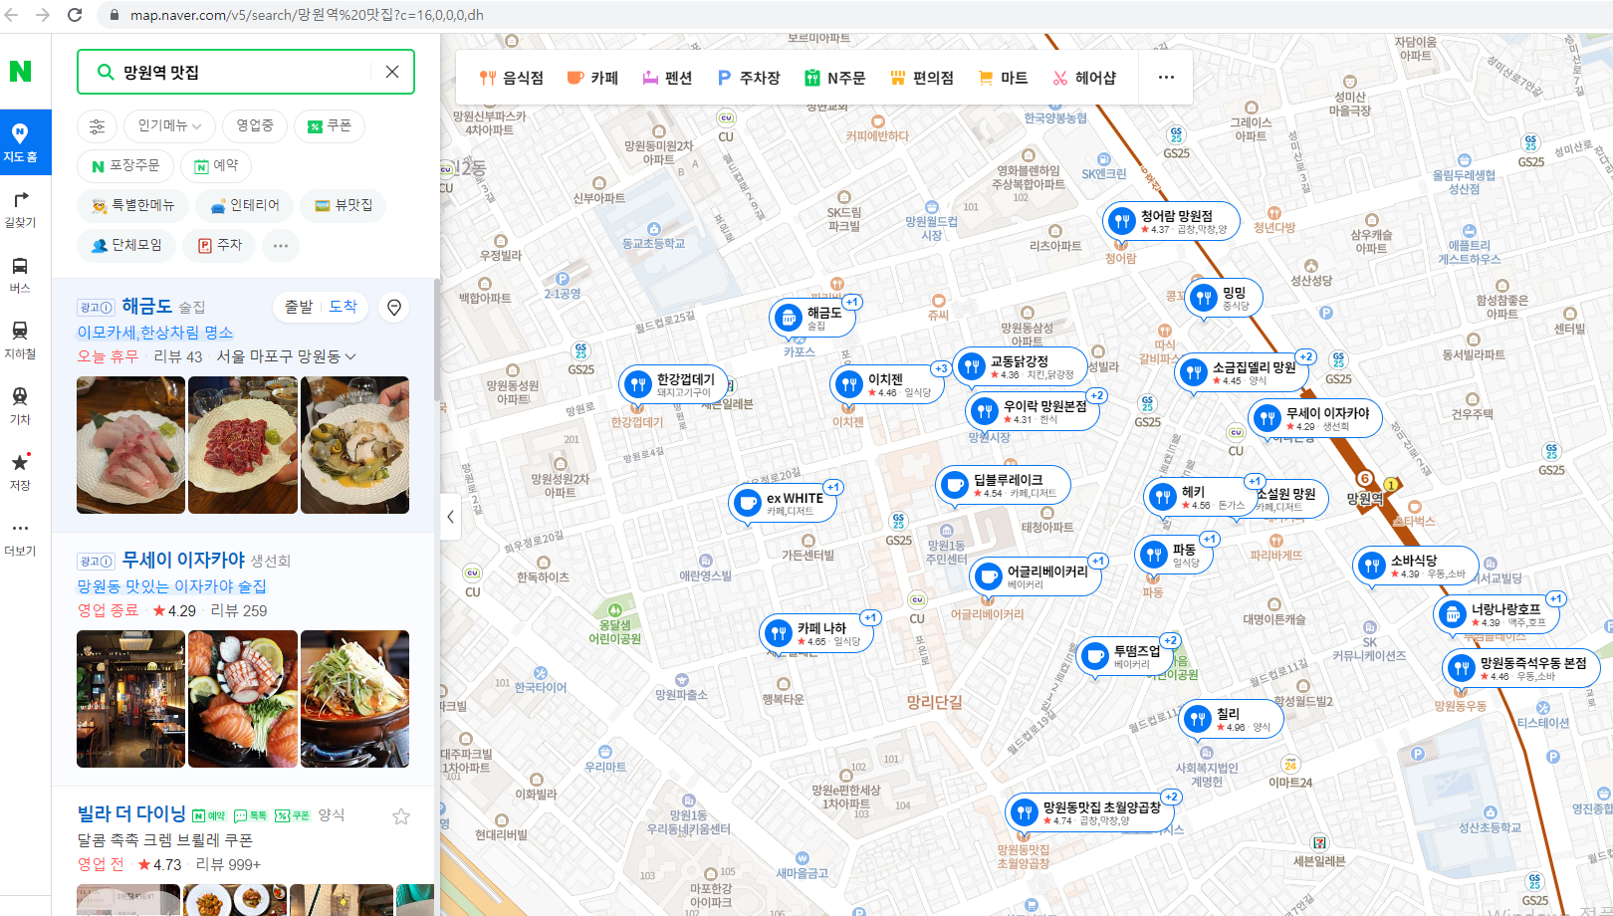1613x916 pixels.
Task: Click the 칠리 restaurant map marker
Action: click(1231, 719)
